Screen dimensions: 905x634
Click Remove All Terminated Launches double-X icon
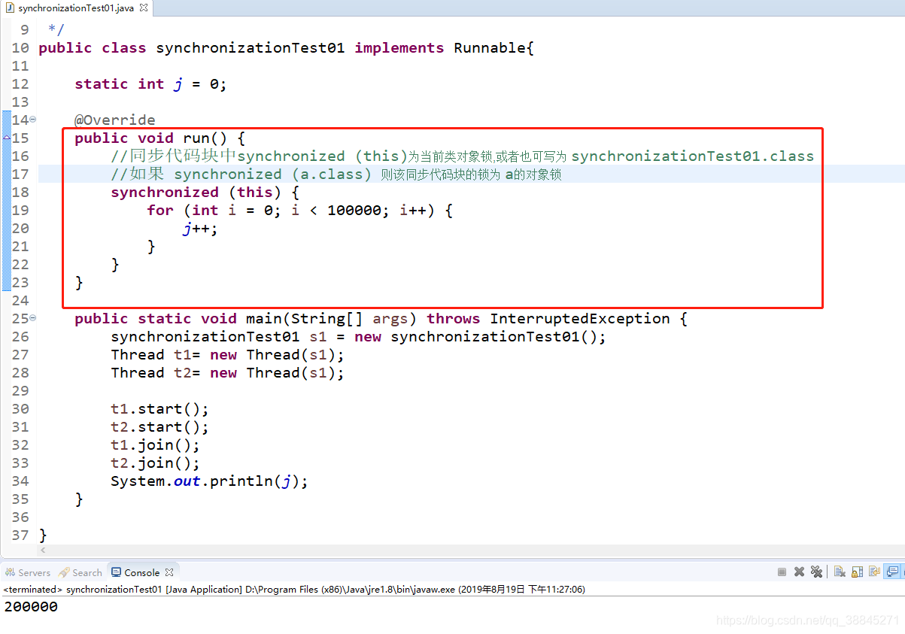[817, 572]
